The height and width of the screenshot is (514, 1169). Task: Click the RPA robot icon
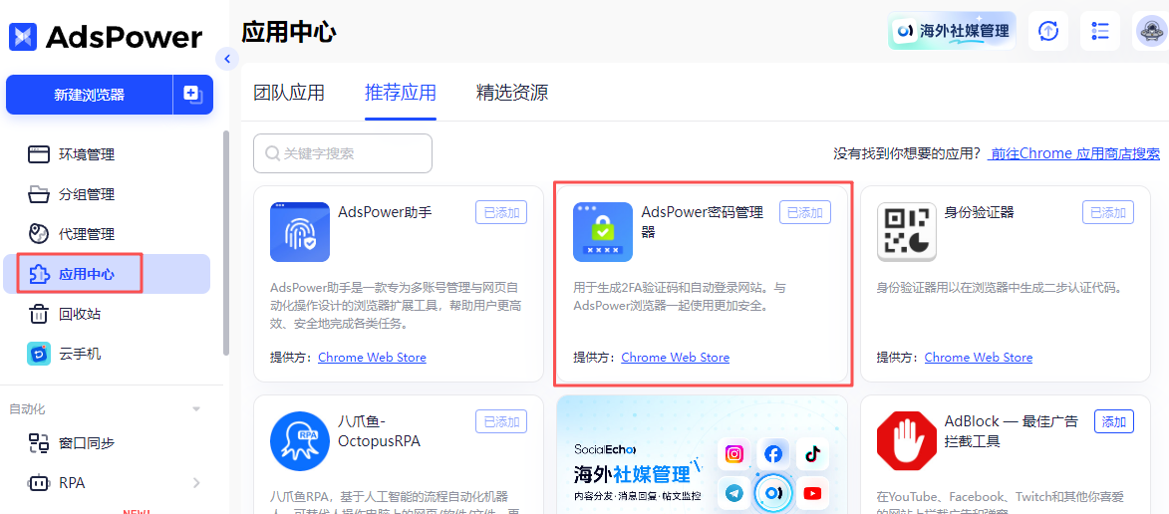coord(38,483)
